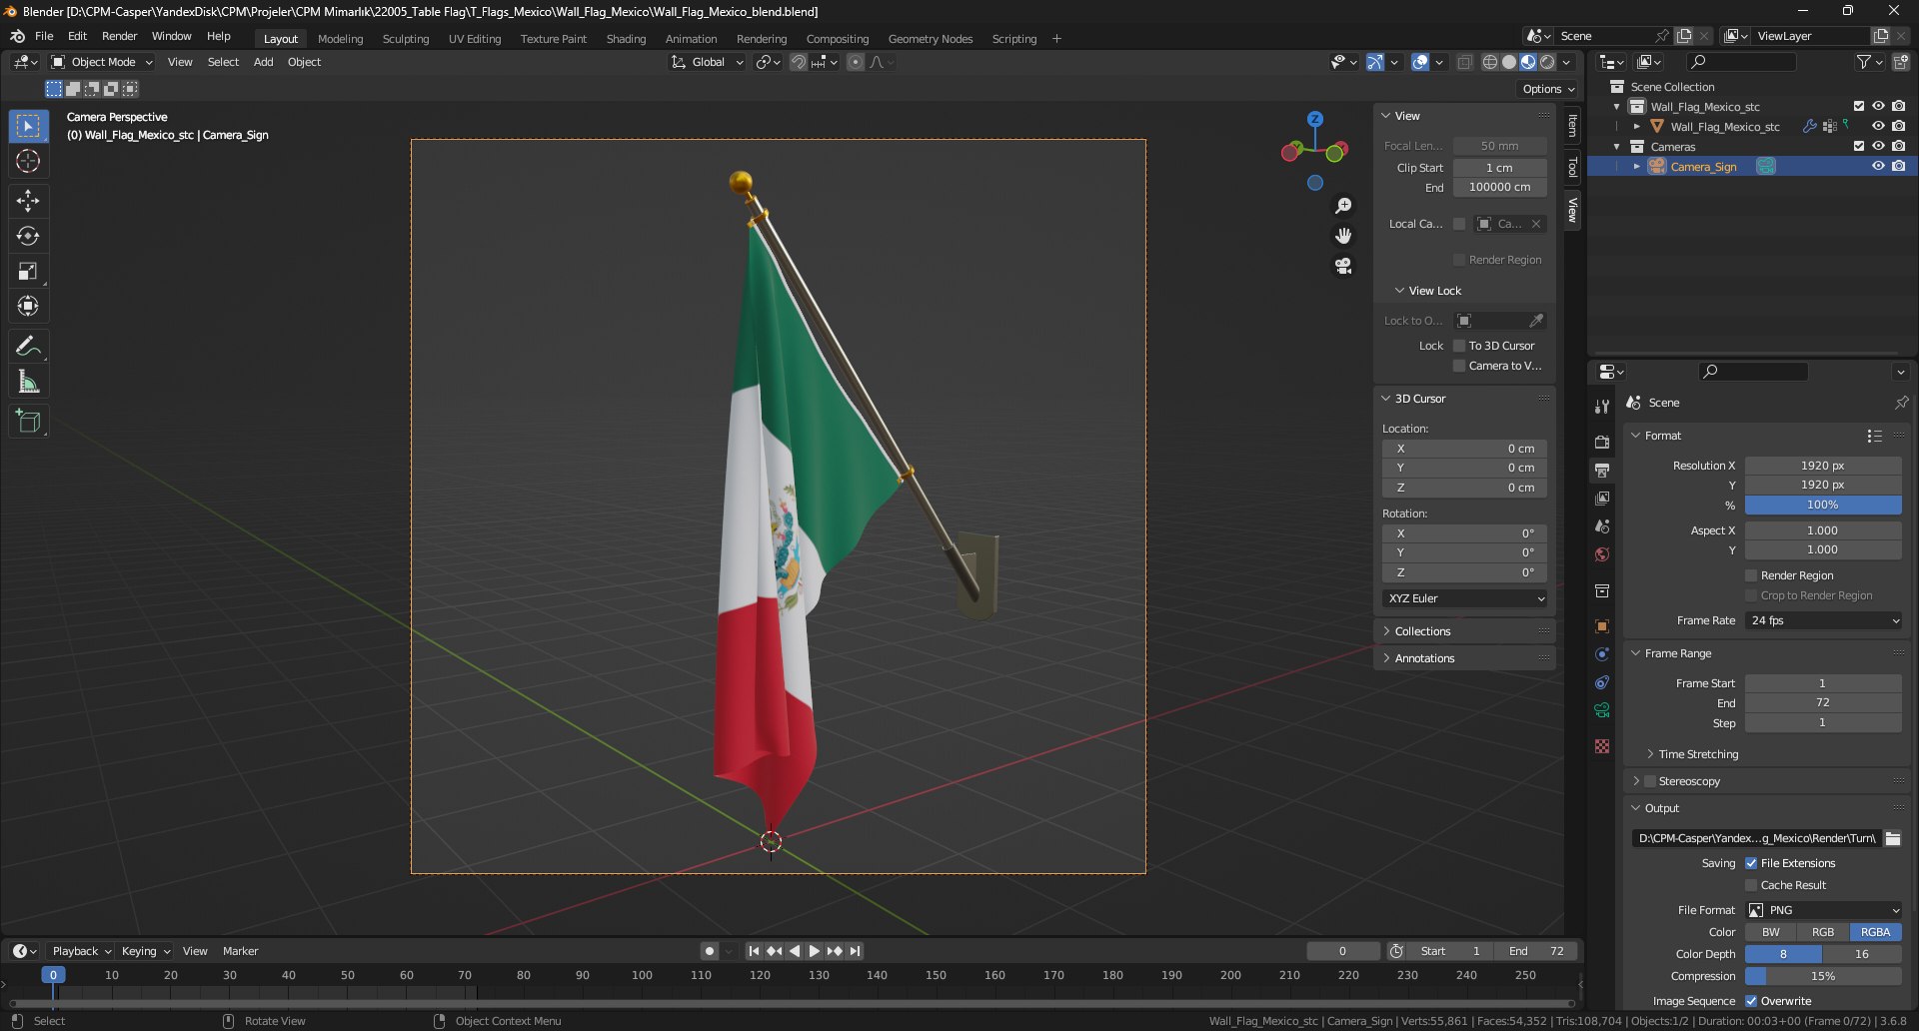Exclude Wall_Flag_Mexico_stc collection via checkbox
This screenshot has width=1919, height=1031.
[x=1858, y=107]
